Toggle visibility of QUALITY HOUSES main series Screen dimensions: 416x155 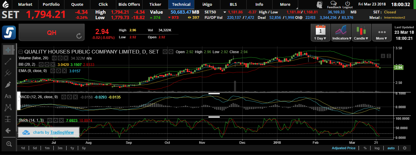point(165,52)
